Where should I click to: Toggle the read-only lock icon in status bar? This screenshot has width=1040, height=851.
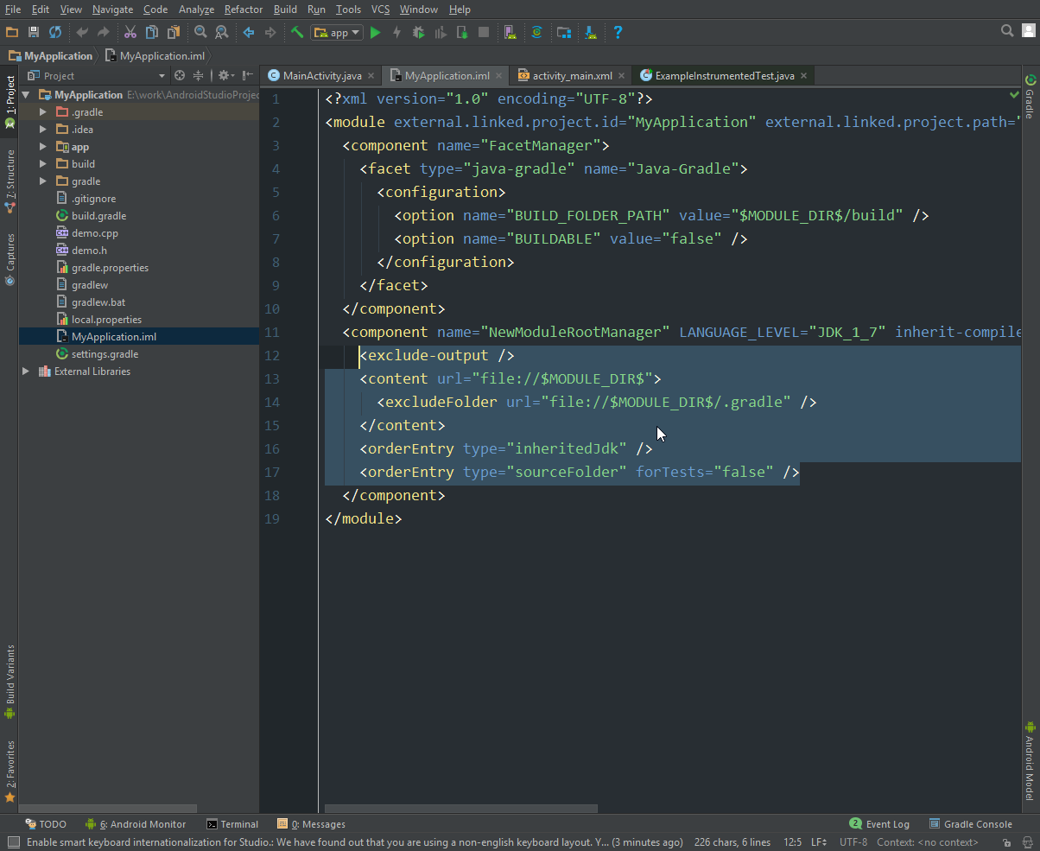(x=1007, y=842)
